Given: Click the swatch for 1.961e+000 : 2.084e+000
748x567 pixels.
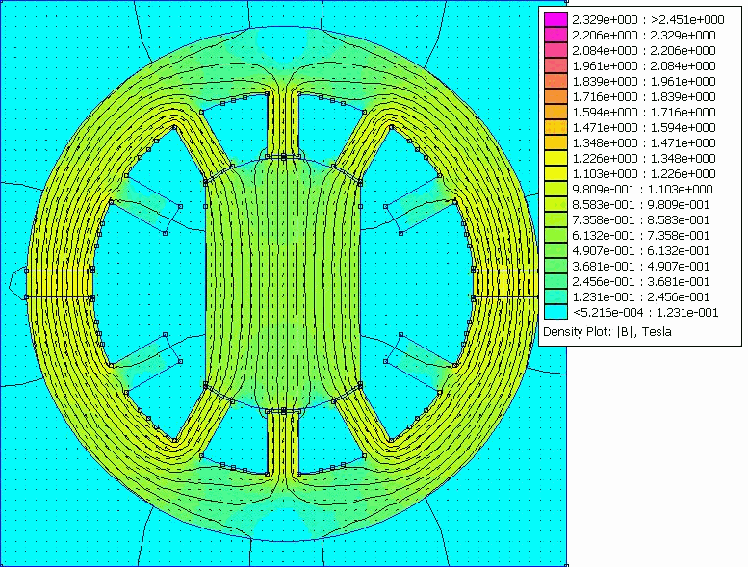Looking at the screenshot, I should (x=555, y=65).
